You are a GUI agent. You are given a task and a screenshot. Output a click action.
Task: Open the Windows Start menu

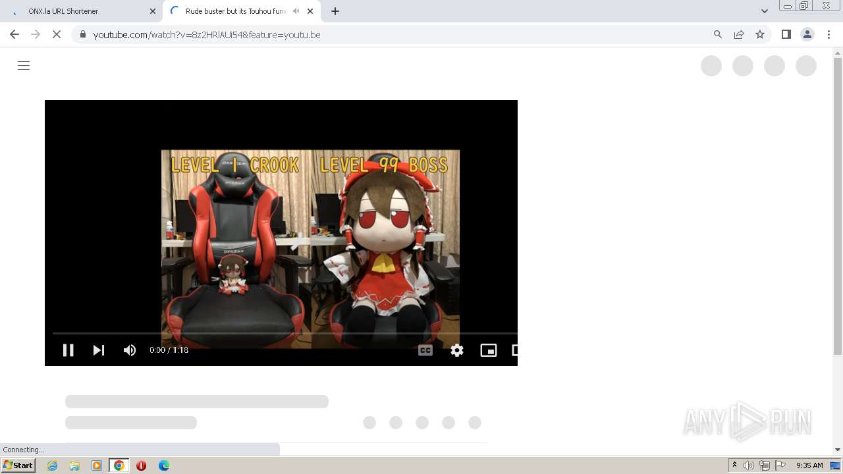click(x=18, y=465)
